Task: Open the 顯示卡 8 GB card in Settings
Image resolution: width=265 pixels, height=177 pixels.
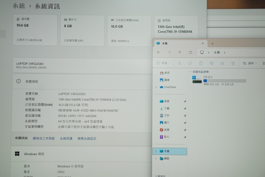Action: (82, 31)
